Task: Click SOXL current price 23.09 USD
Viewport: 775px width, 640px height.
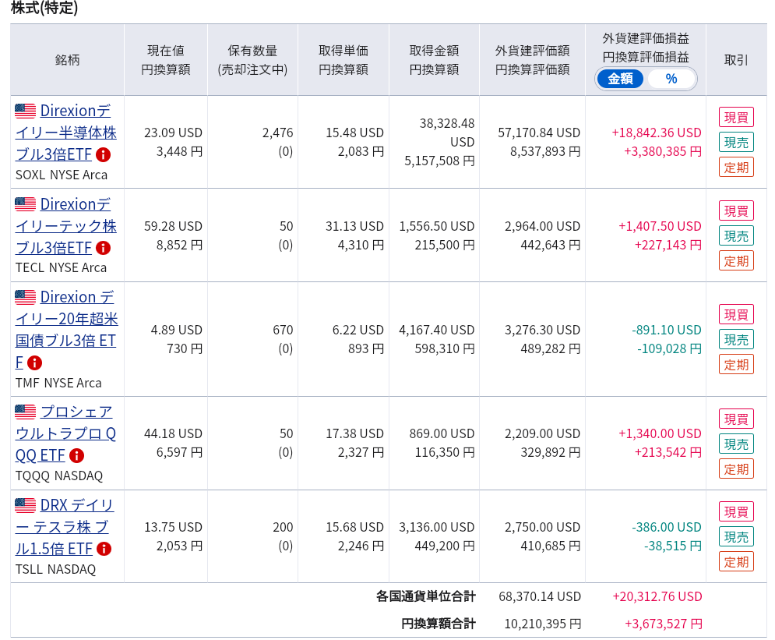Action: pos(173,133)
